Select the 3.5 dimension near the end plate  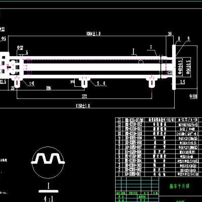click(182, 82)
